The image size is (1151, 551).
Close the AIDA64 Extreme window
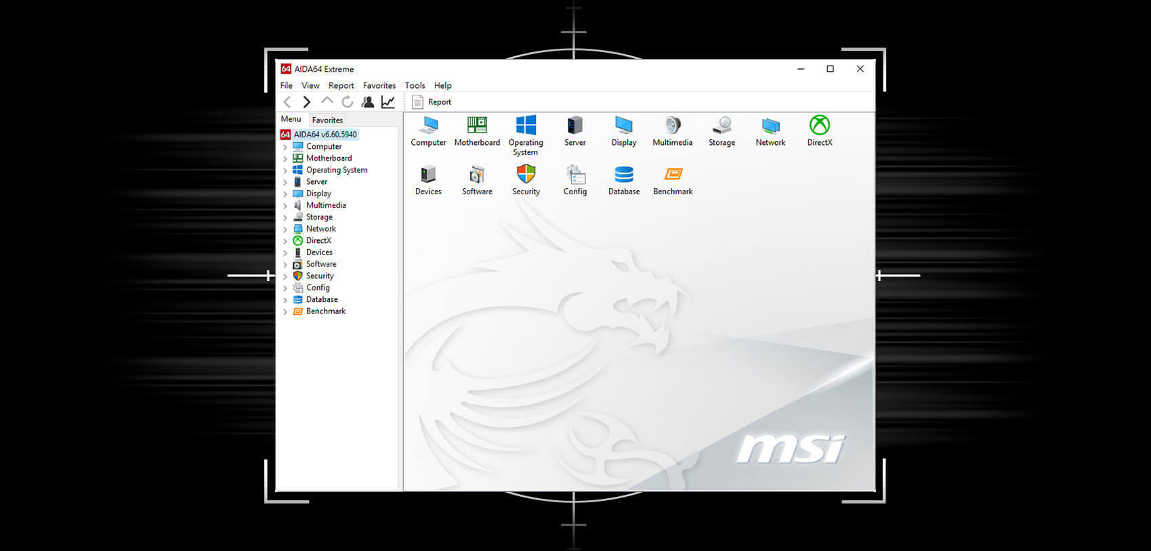tap(860, 69)
